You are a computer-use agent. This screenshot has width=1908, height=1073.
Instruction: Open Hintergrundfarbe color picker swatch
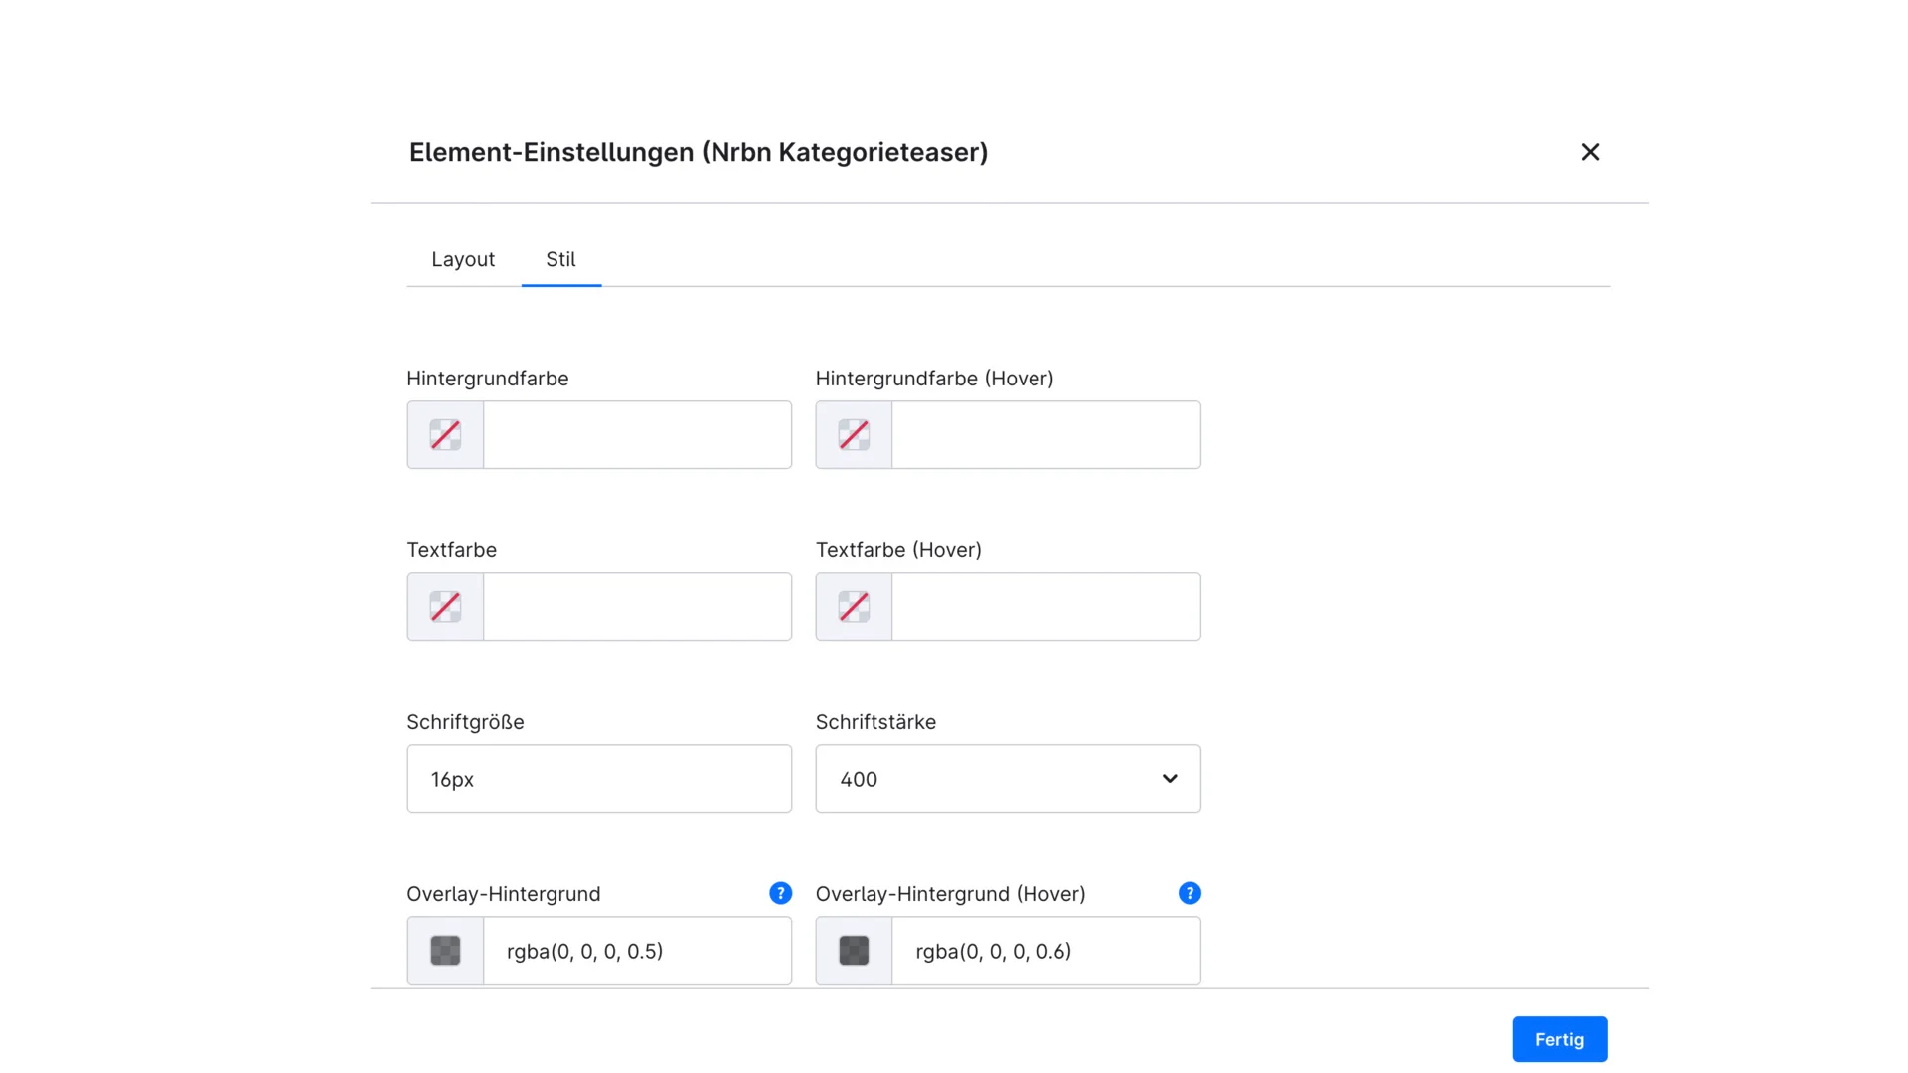[445, 435]
